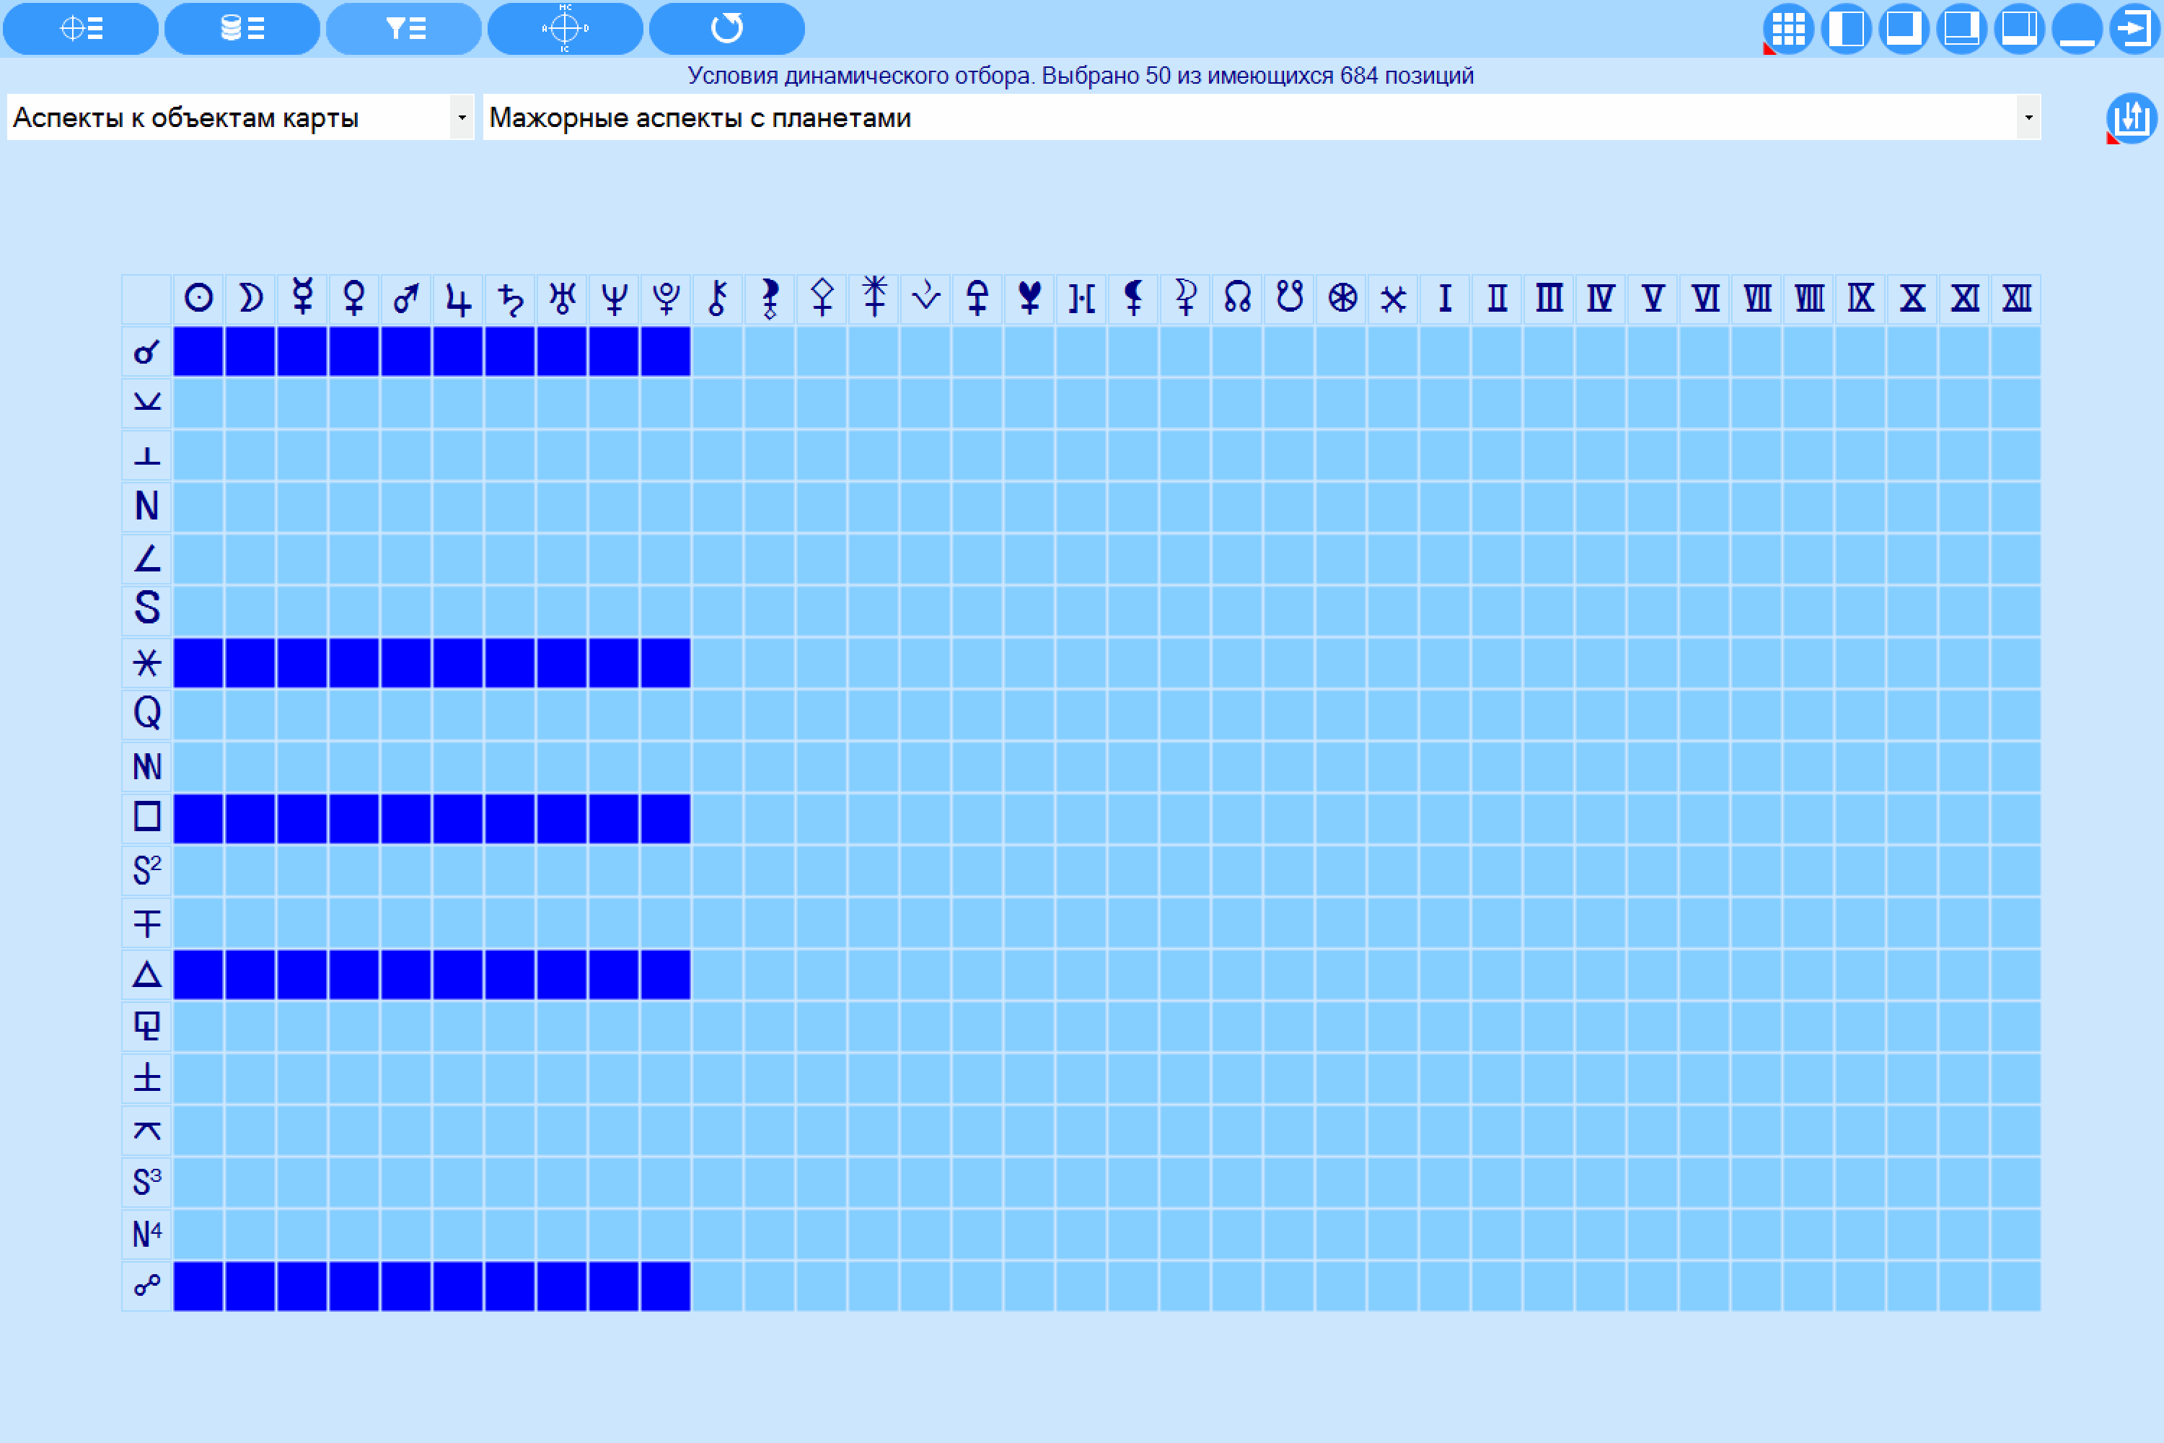Select the sextile aspect row header

pyautogui.click(x=147, y=662)
